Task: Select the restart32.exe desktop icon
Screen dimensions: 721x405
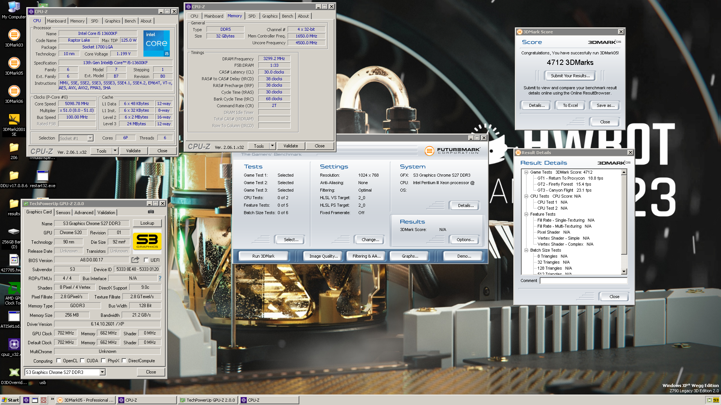Action: 43,179
